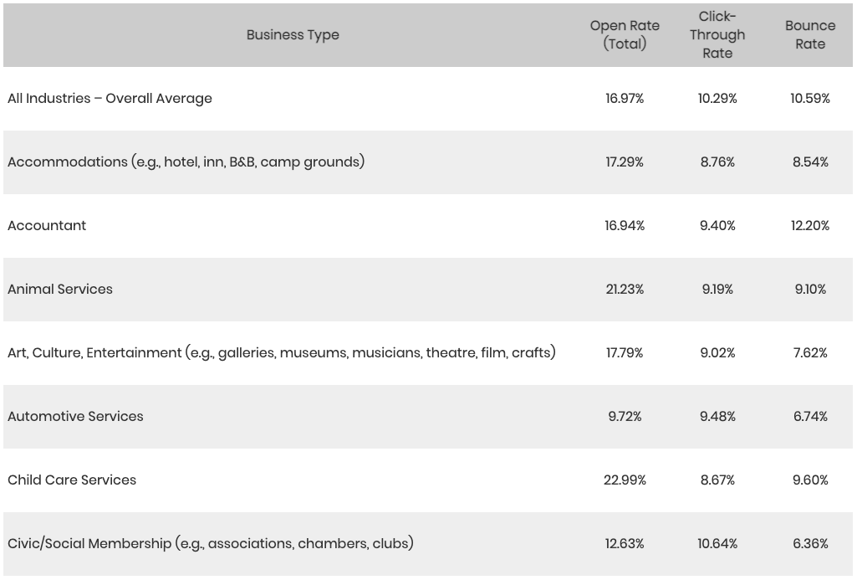Click the Click-Through Rate column header
Screen dimensions: 857x580
pos(717,35)
